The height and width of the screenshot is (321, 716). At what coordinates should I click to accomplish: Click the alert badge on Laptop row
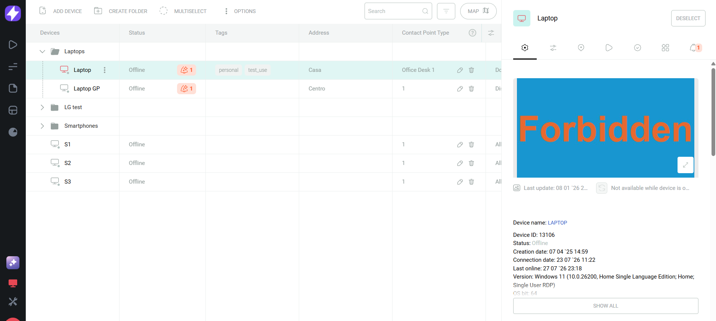click(x=186, y=70)
